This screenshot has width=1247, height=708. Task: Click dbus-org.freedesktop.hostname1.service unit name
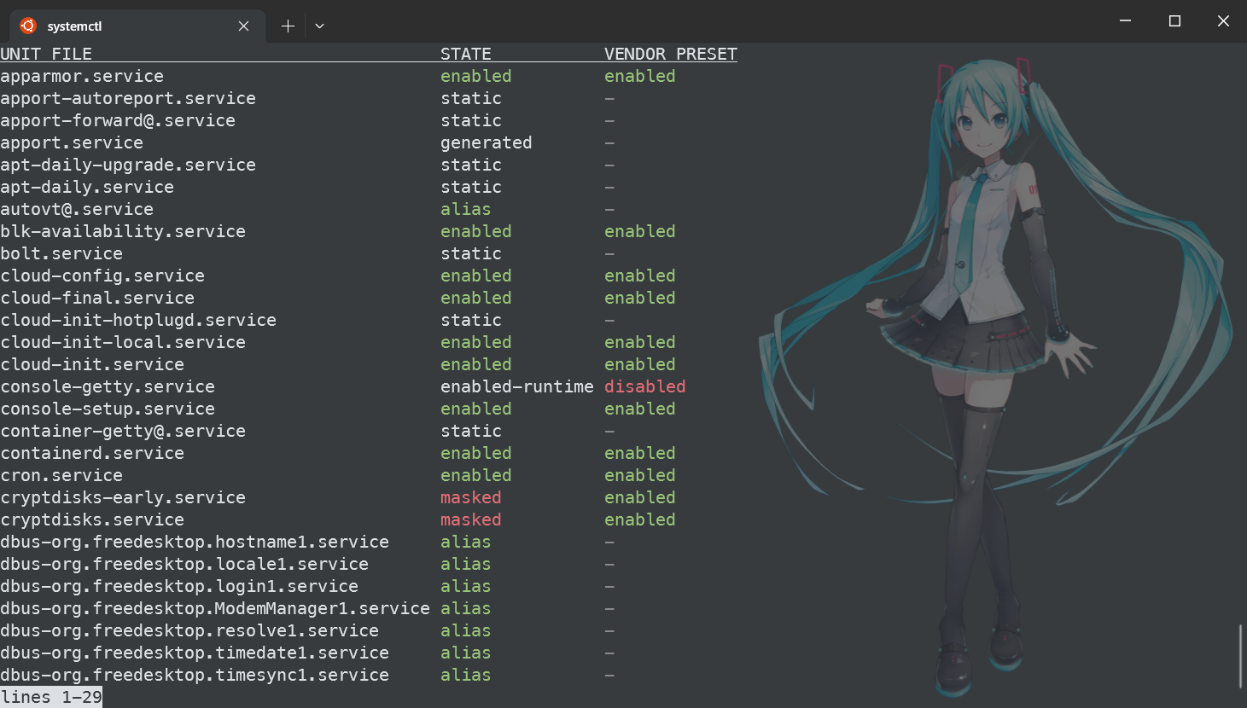point(195,542)
